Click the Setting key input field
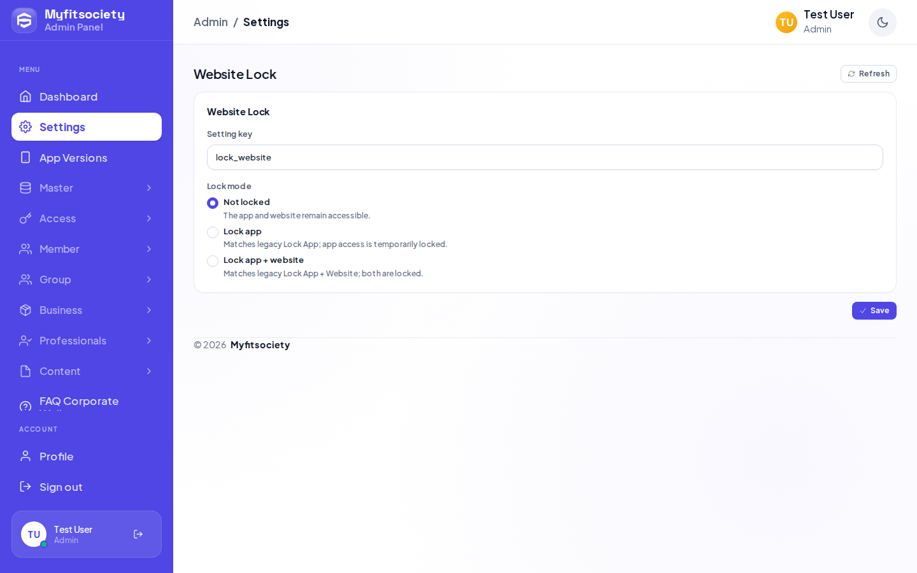The height and width of the screenshot is (573, 917). pos(545,157)
